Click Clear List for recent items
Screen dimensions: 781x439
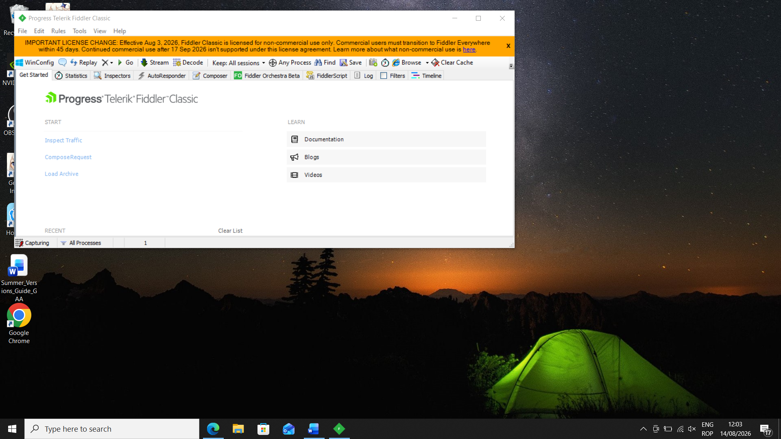click(230, 231)
